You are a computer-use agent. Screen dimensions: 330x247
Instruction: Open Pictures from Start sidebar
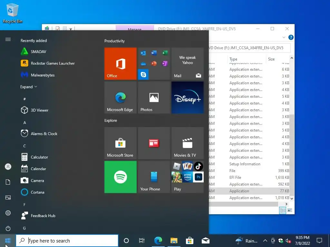[x=8, y=197]
